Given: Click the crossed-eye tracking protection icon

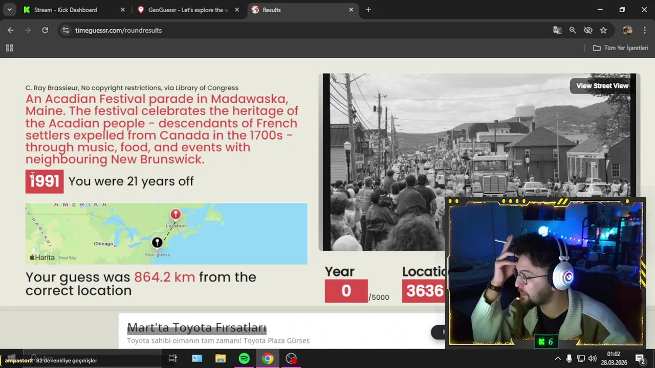Looking at the screenshot, I should click(x=588, y=30).
